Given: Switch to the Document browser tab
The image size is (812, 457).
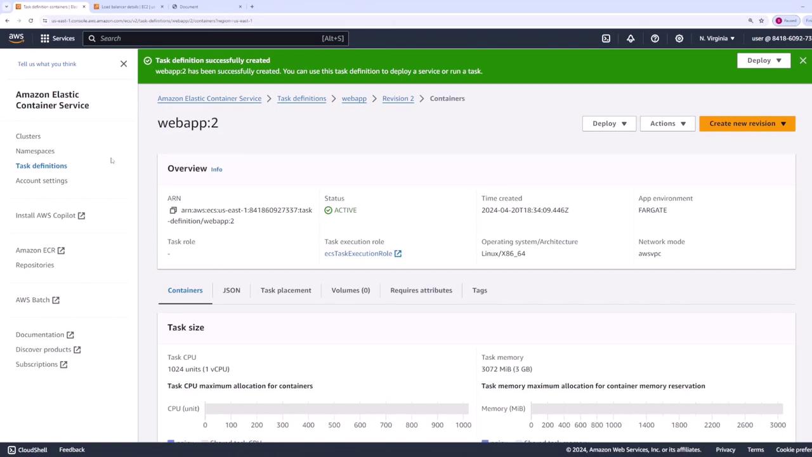Looking at the screenshot, I should pos(206,6).
